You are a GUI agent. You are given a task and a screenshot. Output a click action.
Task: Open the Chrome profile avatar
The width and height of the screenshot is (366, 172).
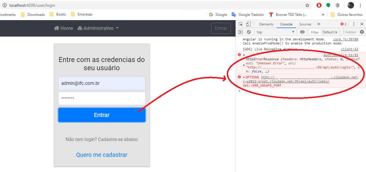351,5
